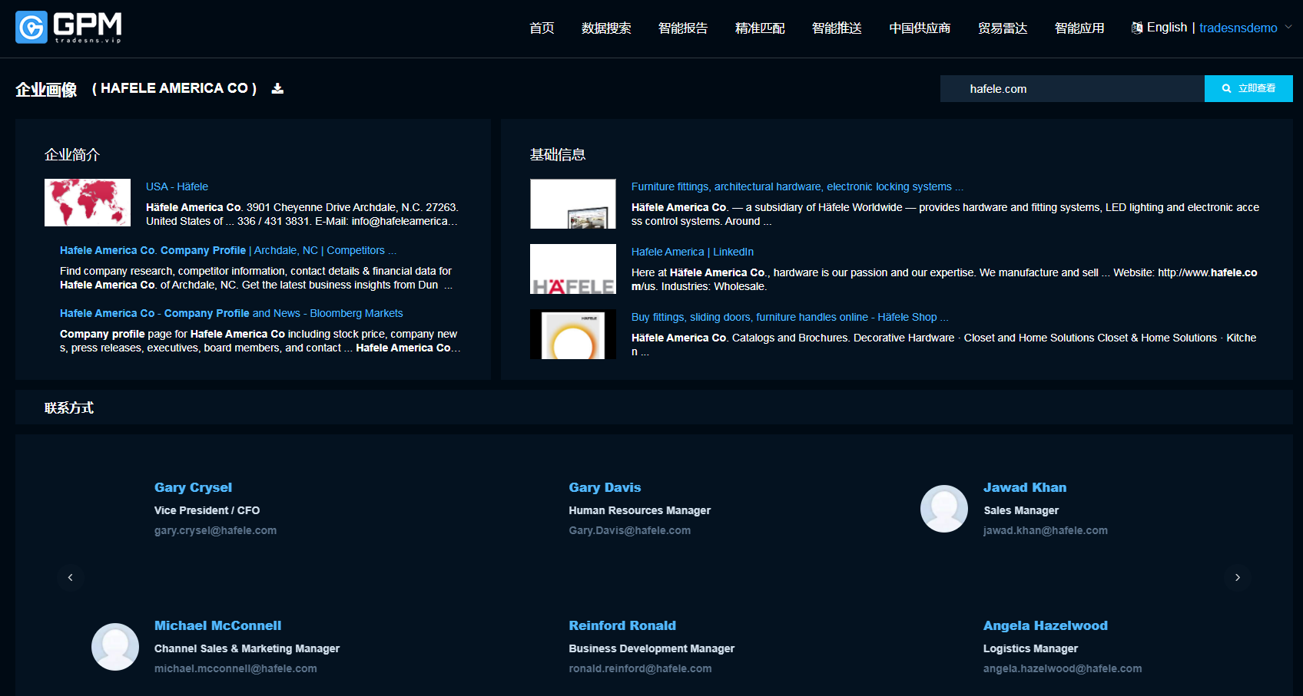Open the 数据搜索 menu item
Viewport: 1303px width, 696px height.
pyautogui.click(x=606, y=28)
